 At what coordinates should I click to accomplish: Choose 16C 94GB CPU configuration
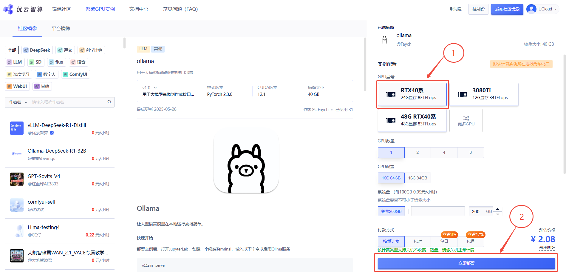(x=417, y=178)
